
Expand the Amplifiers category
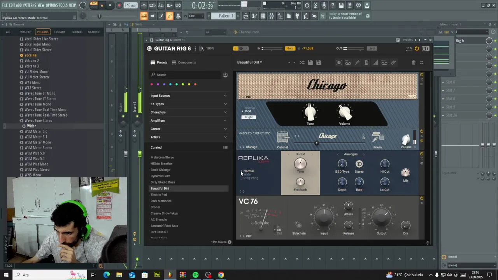point(189,121)
